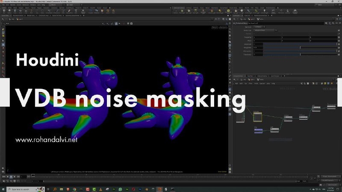Viewport: 342px width, 192px height.
Task: Open the Windows Start menu
Action: [3, 189]
